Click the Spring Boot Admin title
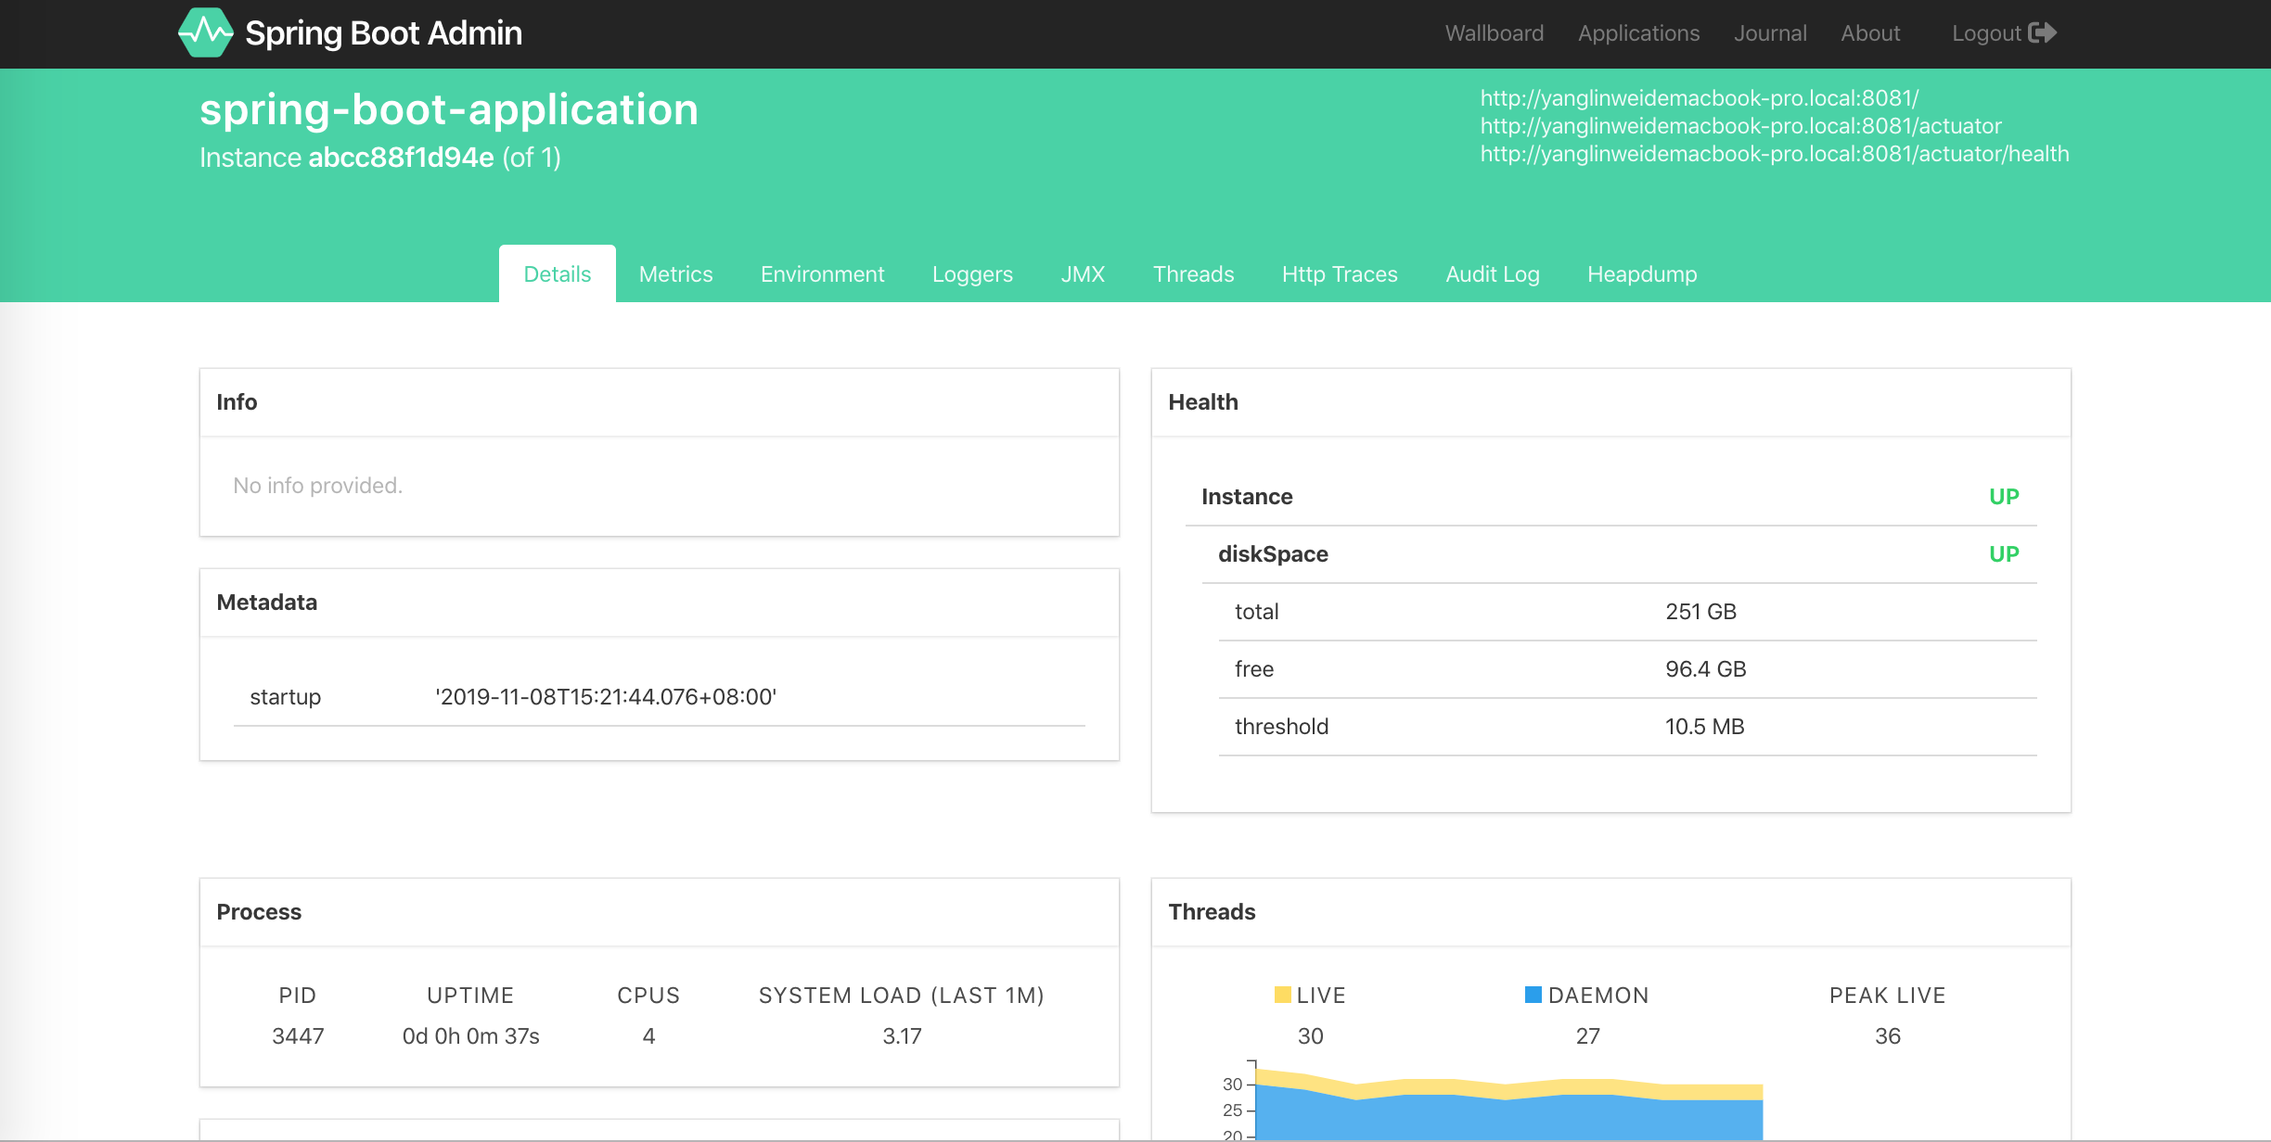This screenshot has width=2271, height=1142. point(383,33)
